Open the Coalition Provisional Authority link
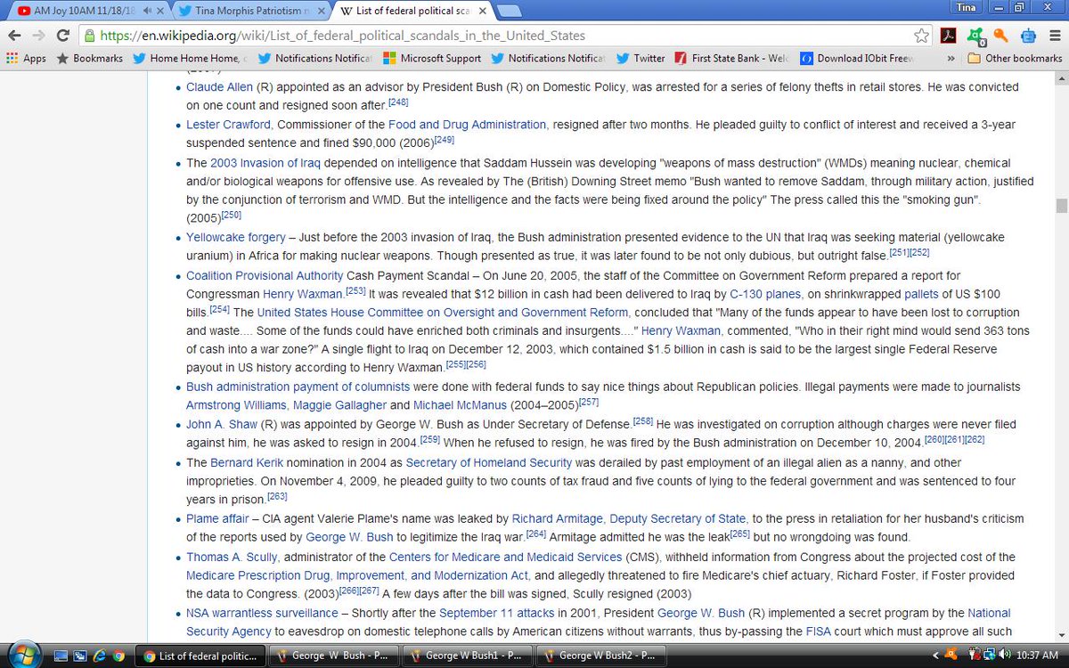Image resolution: width=1069 pixels, height=668 pixels. [x=265, y=276]
